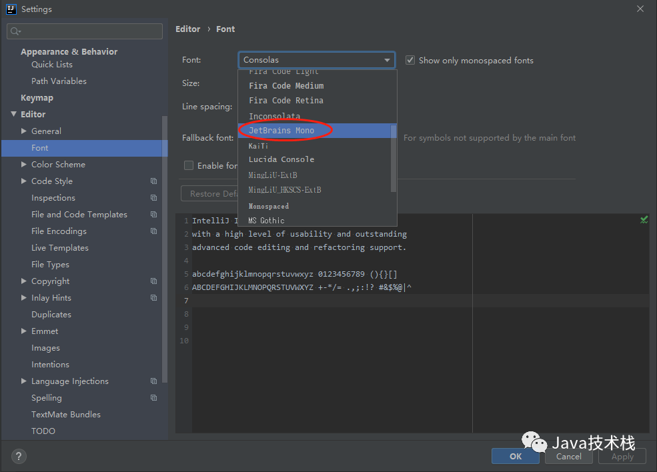Expand the Language Injections node

tap(24, 381)
